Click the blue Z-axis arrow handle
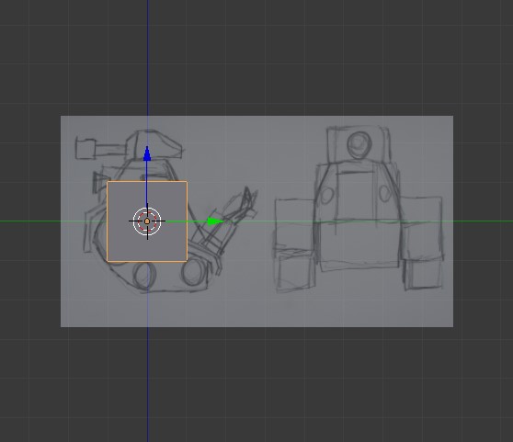The height and width of the screenshot is (442, 513). click(147, 153)
